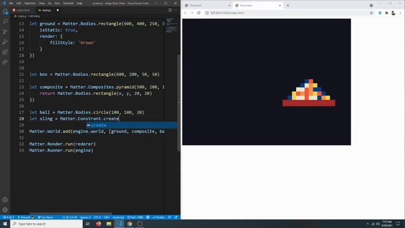This screenshot has height=228, width=405.
Task: Click the editor vertical scrollbar
Action: click(x=178, y=103)
